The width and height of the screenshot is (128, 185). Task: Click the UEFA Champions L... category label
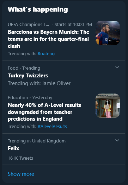tap(29, 25)
